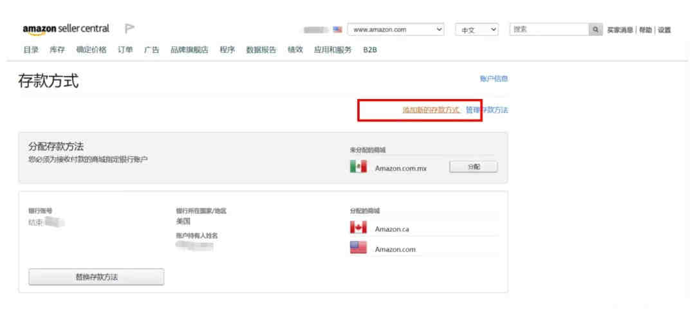
Task: Click the US flag beside Amazon.com
Action: point(358,248)
